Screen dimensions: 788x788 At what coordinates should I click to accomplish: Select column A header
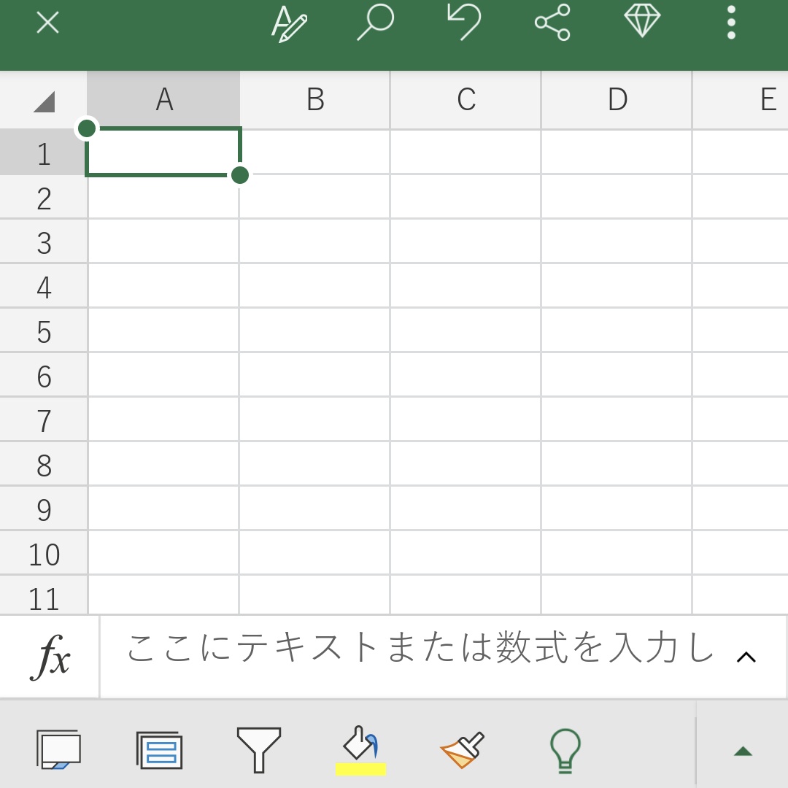163,99
